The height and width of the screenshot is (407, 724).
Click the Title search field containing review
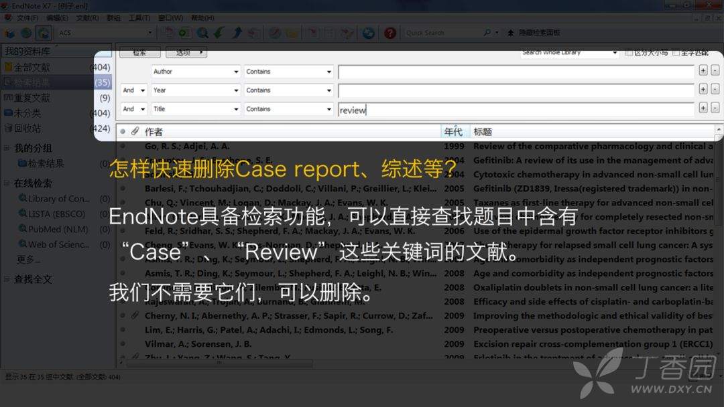point(516,110)
